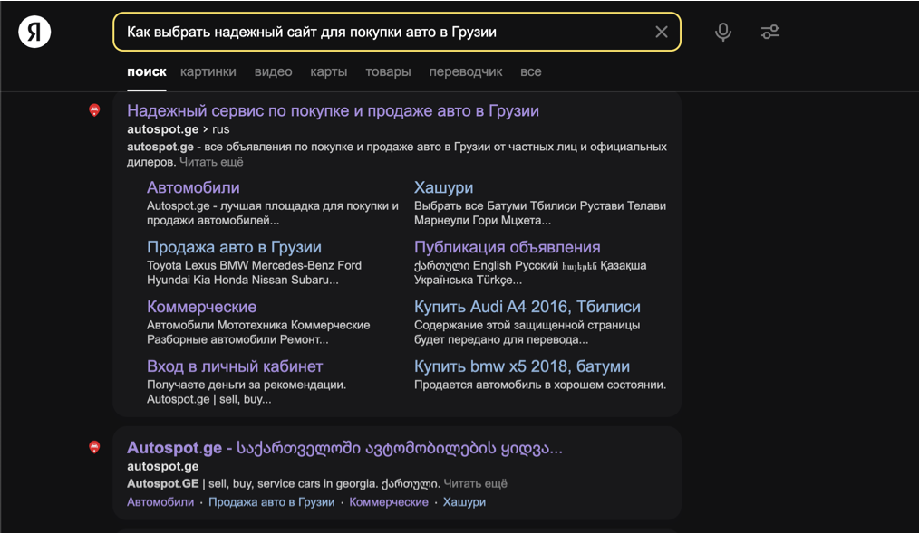919x533 pixels.
Task: Open the Вход в личный кабинет link
Action: 235,366
